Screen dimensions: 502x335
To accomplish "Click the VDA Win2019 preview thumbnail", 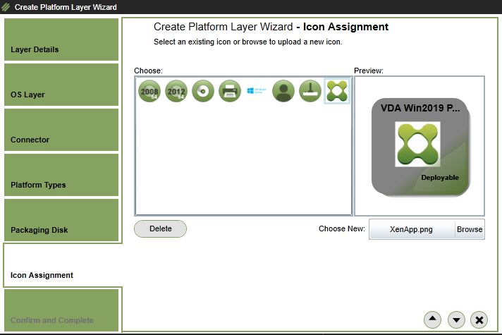I will click(x=421, y=147).
